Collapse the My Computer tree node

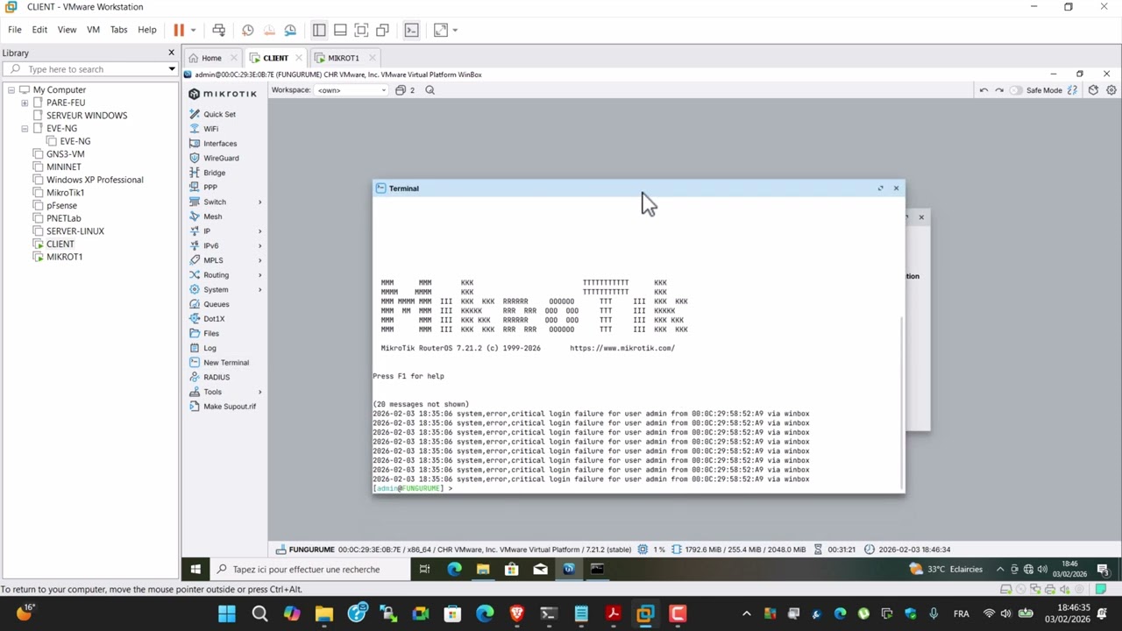[x=11, y=90]
